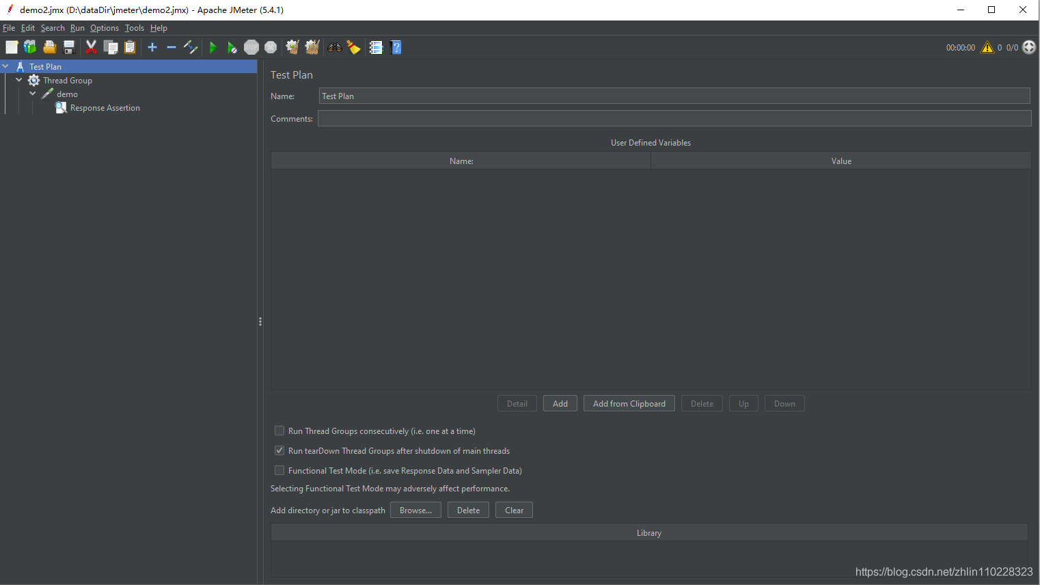The height and width of the screenshot is (585, 1040).
Task: Click the blue Help question icon
Action: pos(396,47)
